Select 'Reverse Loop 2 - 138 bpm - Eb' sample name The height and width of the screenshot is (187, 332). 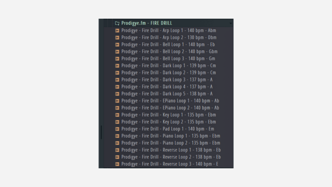(x=171, y=157)
